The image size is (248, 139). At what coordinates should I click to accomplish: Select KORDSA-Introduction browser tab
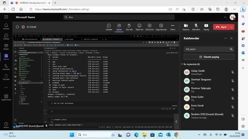coord(30,3)
